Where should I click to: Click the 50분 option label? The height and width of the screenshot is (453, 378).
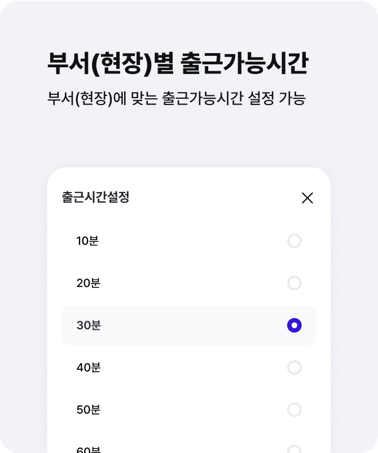point(89,410)
